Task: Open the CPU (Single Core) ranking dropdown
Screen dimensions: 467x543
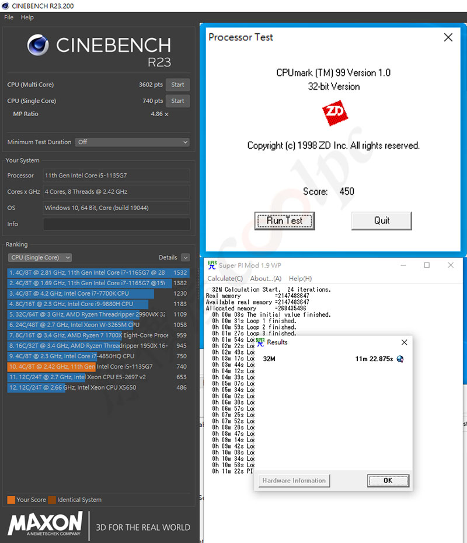Action: point(40,258)
